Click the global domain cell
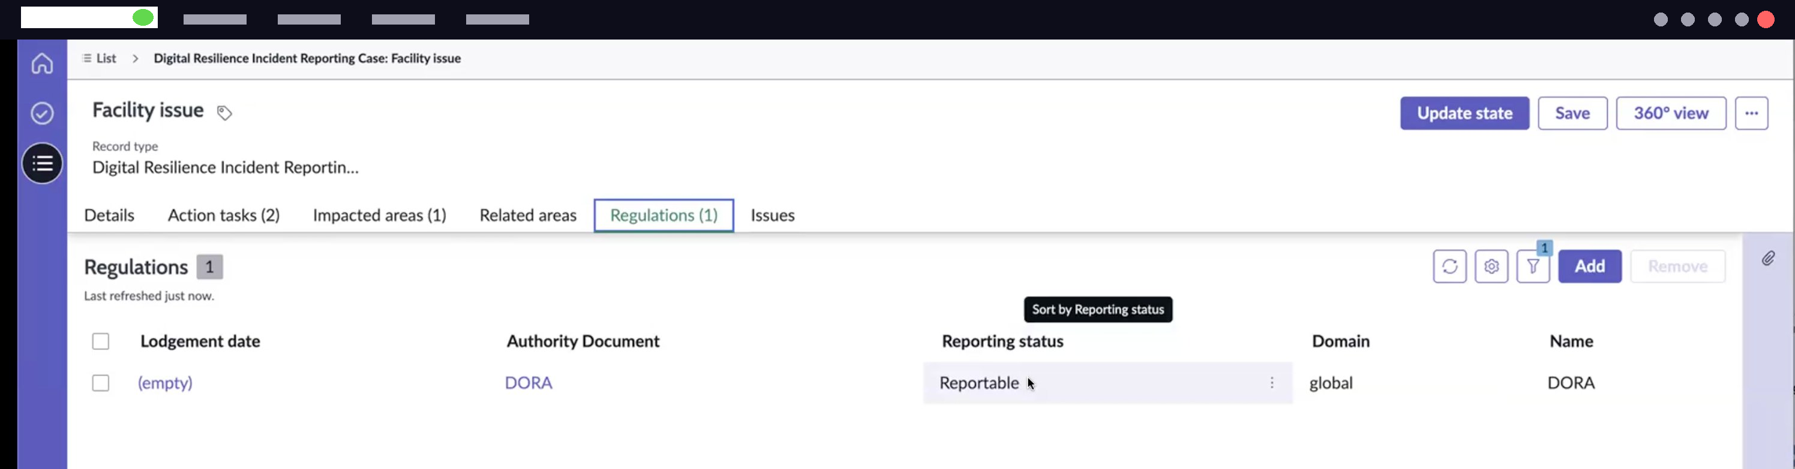 1331,383
